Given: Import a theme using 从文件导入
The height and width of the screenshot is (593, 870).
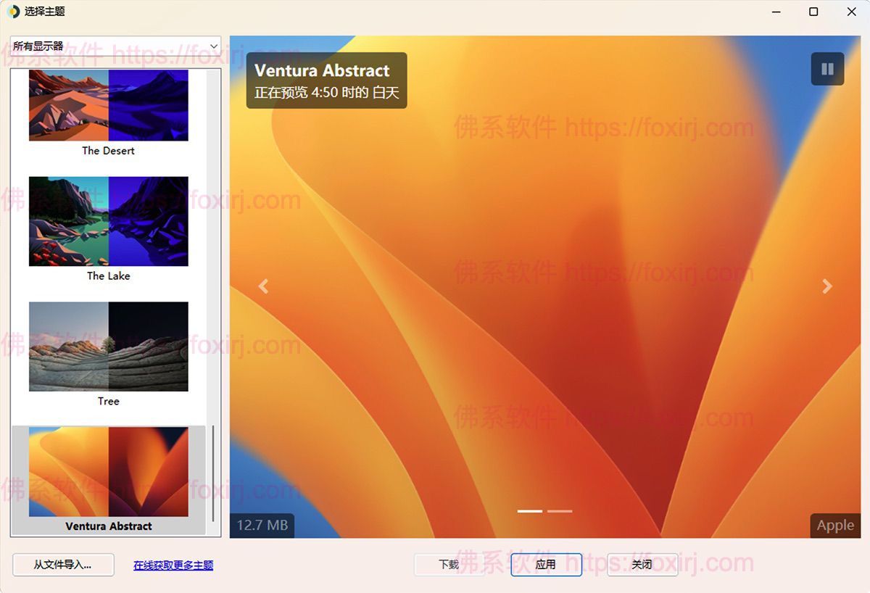Looking at the screenshot, I should coord(63,565).
